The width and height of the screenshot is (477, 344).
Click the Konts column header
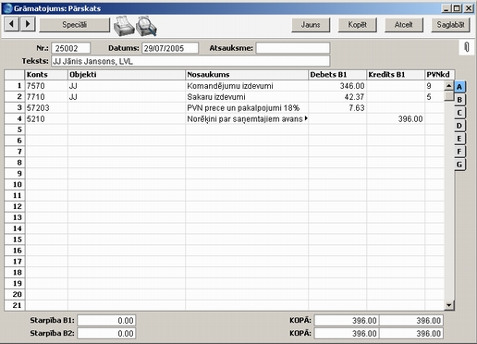point(46,75)
